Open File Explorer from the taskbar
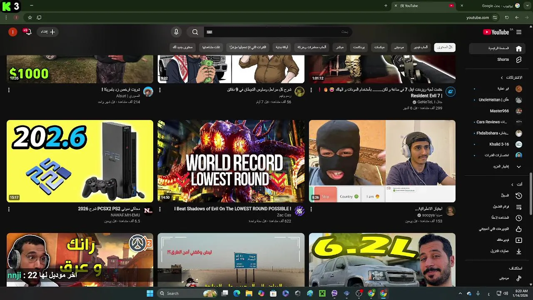Image resolution: width=533 pixels, height=300 pixels. (249, 293)
